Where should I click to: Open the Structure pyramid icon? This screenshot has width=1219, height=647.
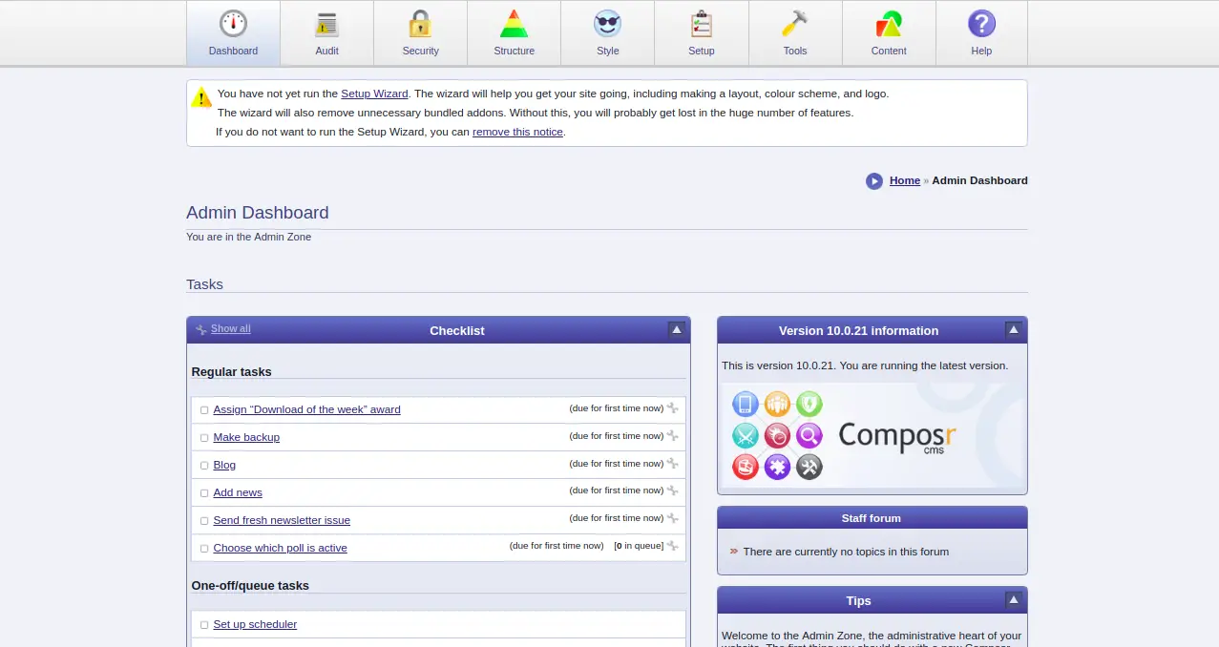514,25
